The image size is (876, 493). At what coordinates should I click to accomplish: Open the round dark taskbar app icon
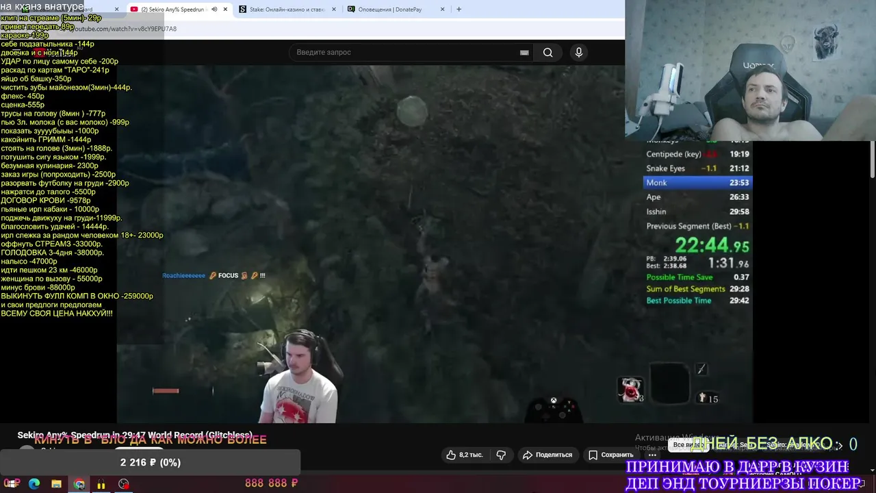(x=124, y=484)
